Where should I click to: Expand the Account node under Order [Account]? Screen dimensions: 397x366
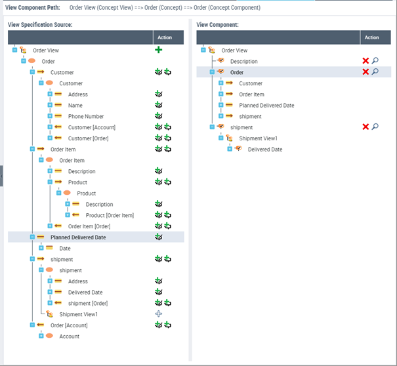click(x=41, y=336)
